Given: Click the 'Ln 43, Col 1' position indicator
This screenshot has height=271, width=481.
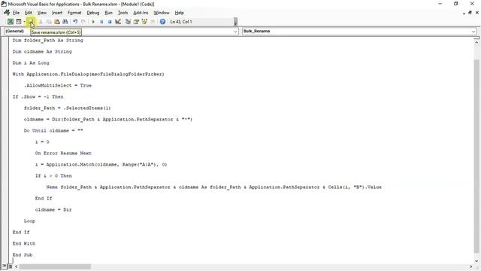Looking at the screenshot, I should [x=181, y=22].
